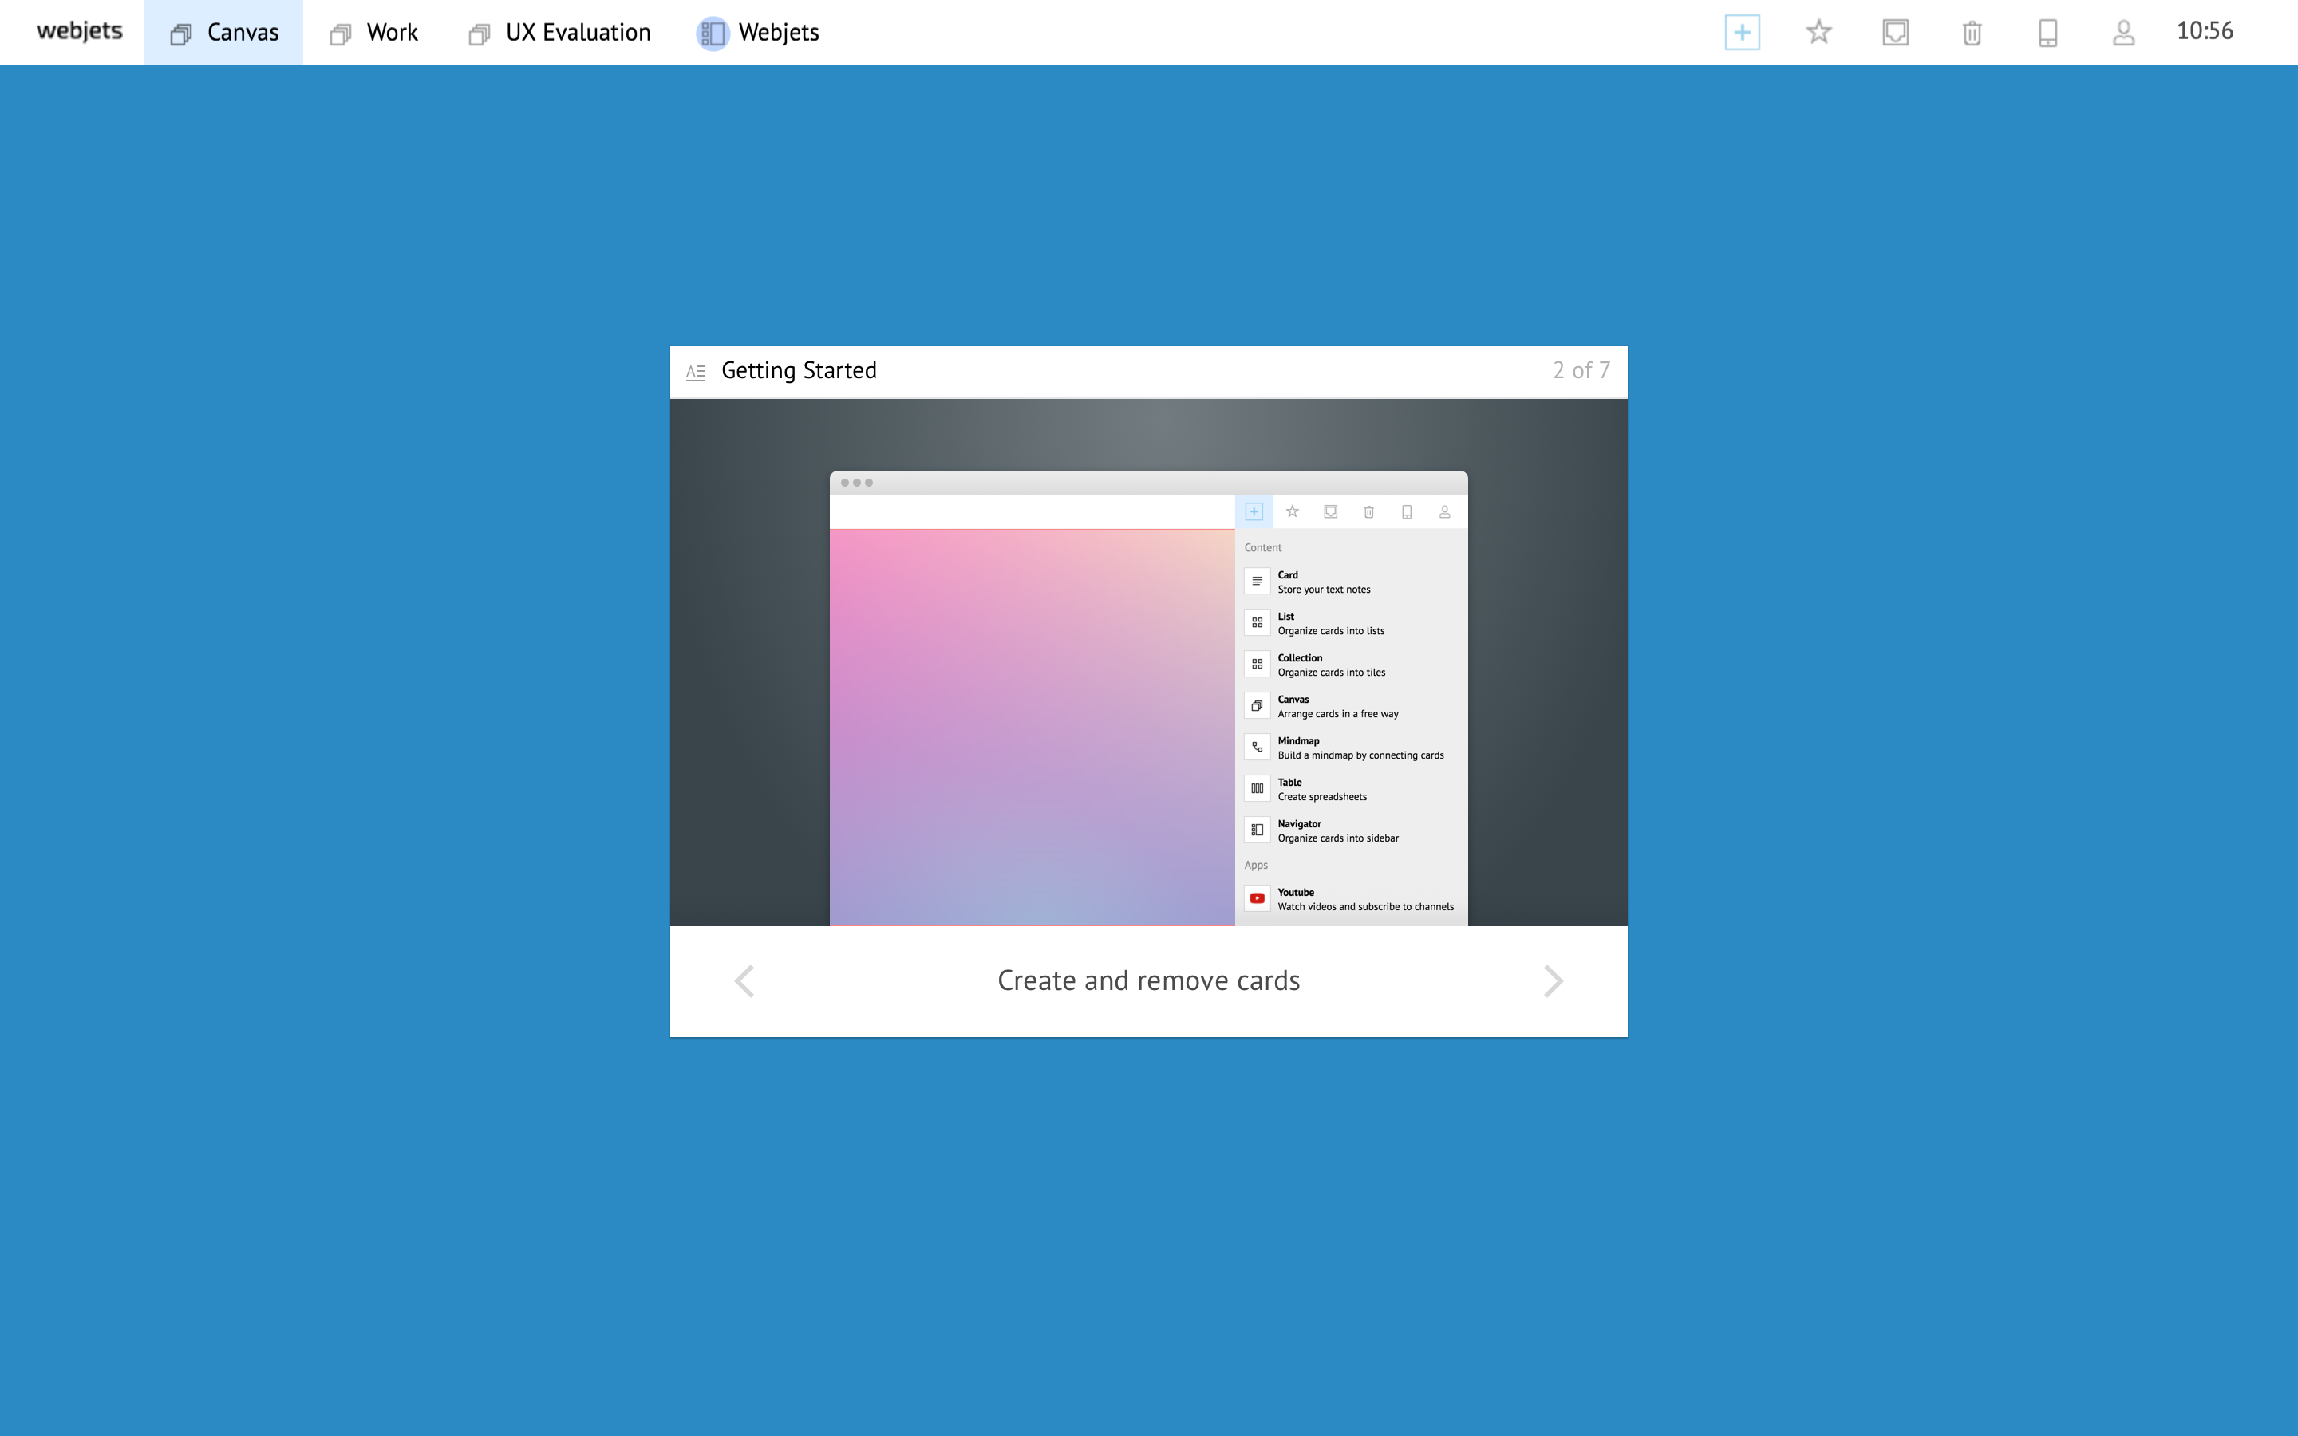This screenshot has height=1436, width=2298.
Task: Open the star favorites icon
Action: tap(1818, 32)
